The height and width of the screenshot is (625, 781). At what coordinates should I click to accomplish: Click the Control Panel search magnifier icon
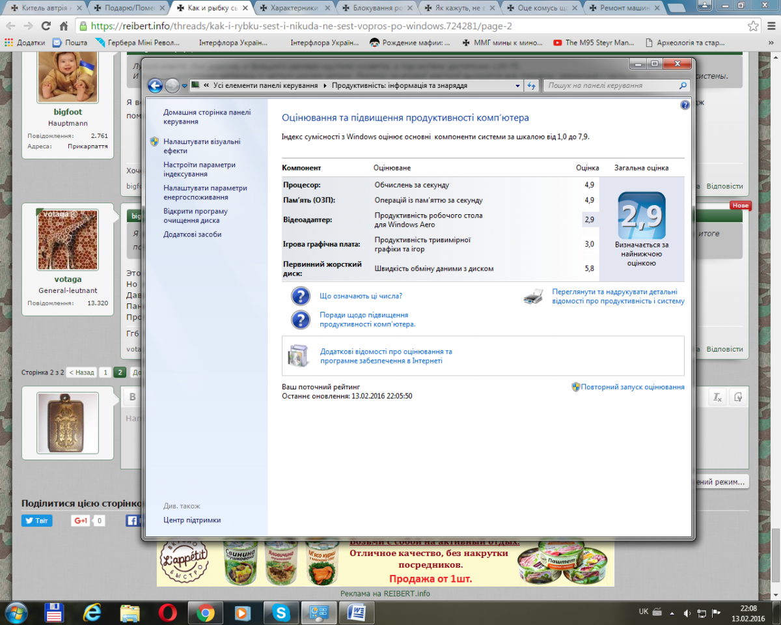click(x=683, y=85)
